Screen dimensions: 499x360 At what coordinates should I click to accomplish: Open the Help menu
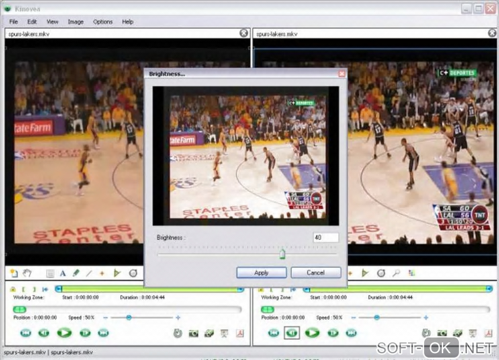(x=128, y=21)
